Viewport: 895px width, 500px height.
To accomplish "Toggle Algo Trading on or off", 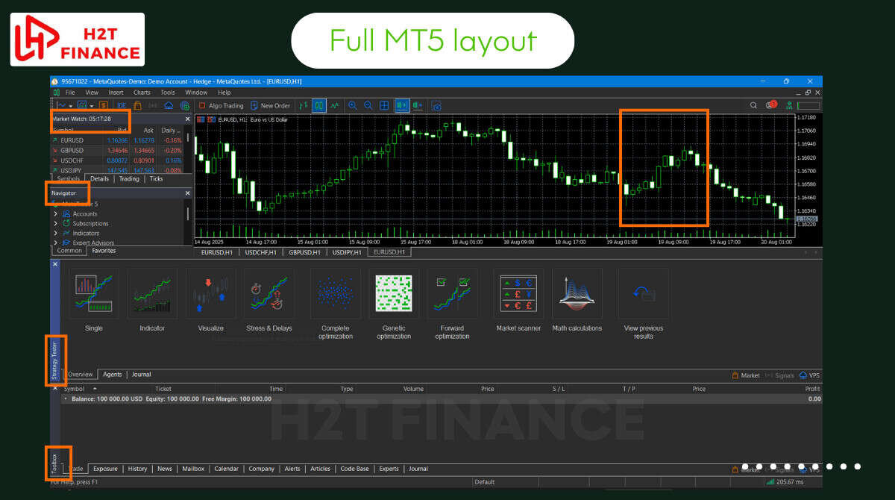I will click(x=221, y=105).
